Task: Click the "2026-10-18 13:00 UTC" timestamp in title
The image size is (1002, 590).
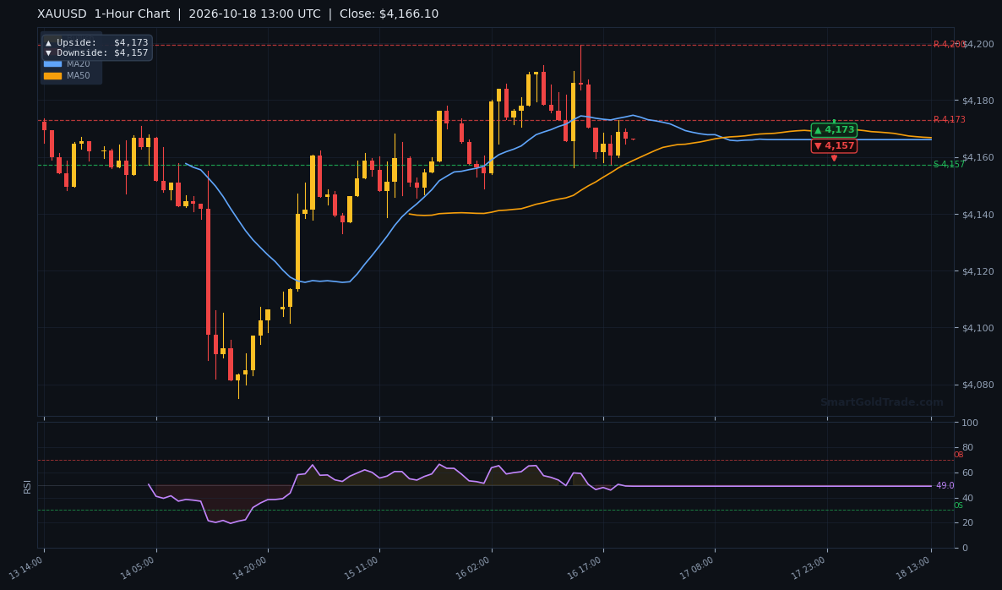Action: (x=255, y=14)
